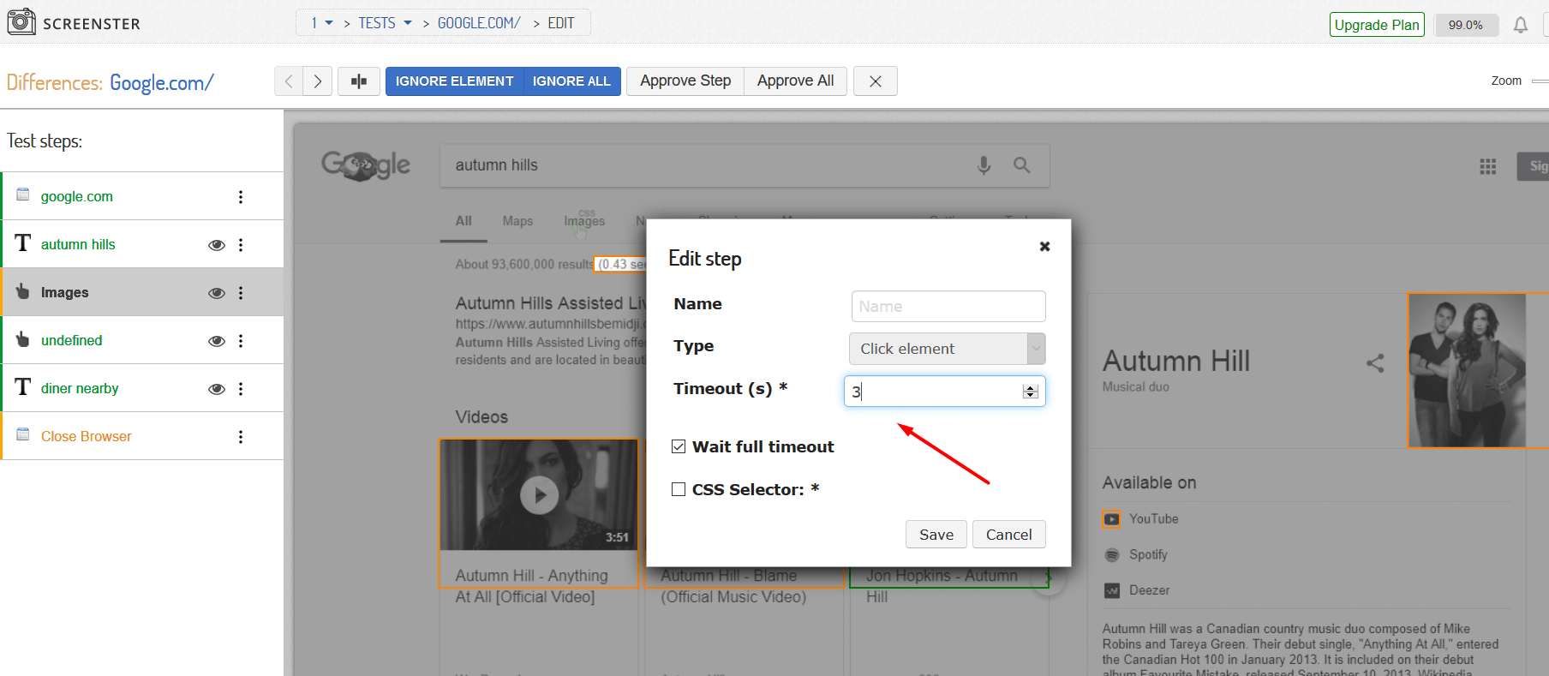Open options menu for autumn hills step
Image resolution: width=1549 pixels, height=676 pixels.
(x=241, y=245)
